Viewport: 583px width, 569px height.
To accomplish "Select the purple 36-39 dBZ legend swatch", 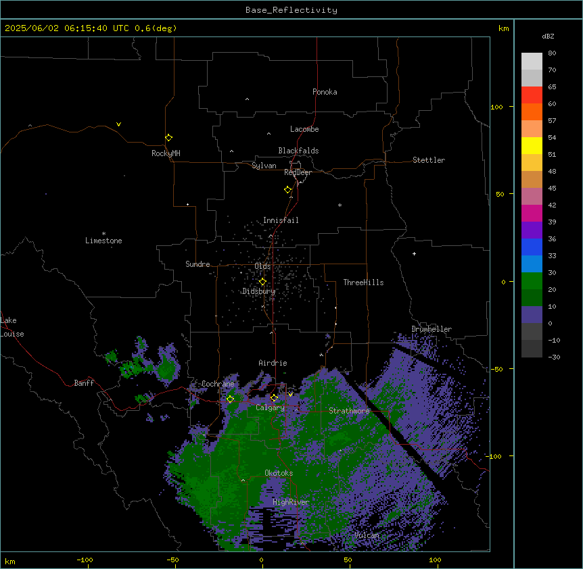I will pos(532,230).
